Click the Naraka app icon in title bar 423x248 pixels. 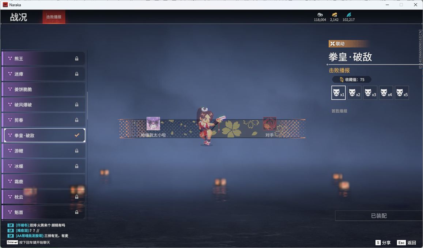(5, 5)
